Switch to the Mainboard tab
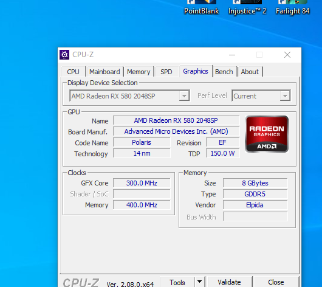 pyautogui.click(x=104, y=72)
